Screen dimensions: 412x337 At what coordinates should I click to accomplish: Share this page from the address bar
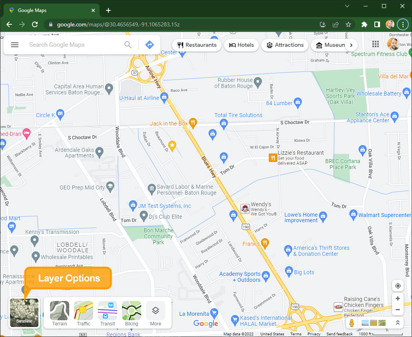point(336,24)
